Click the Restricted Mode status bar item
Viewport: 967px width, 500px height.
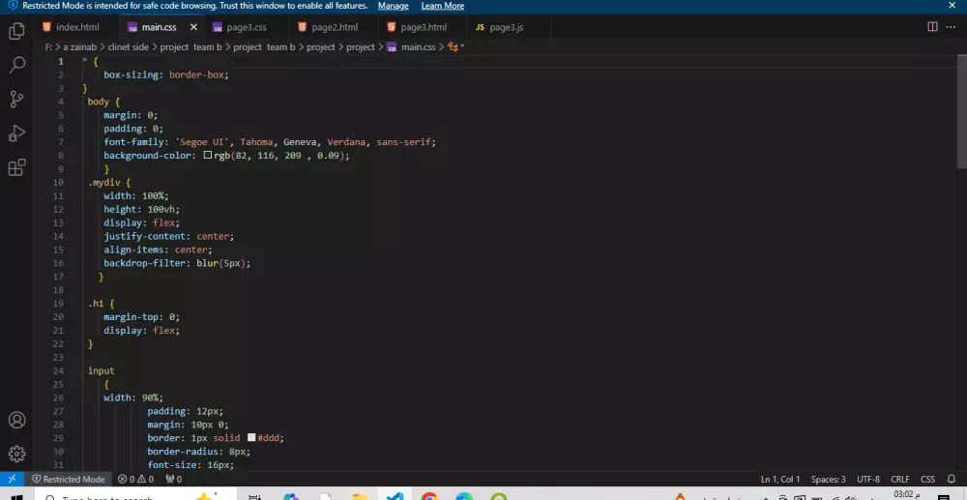[69, 479]
